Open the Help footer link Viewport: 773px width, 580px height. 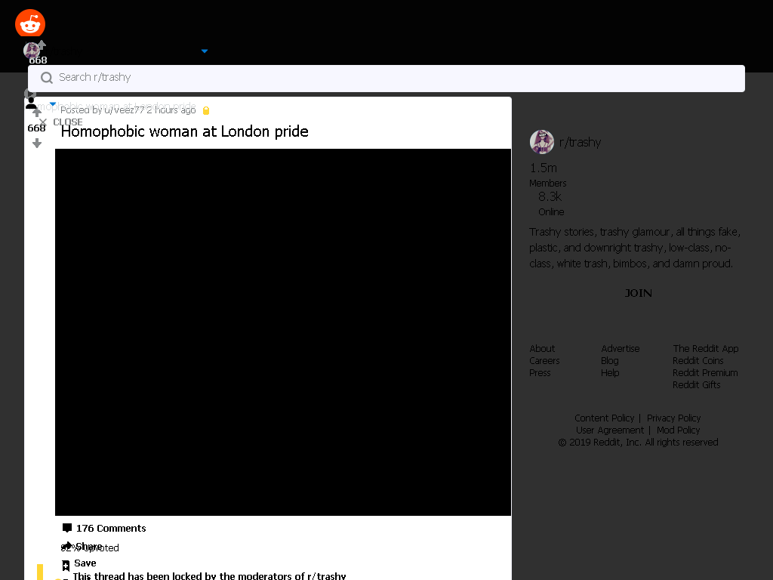click(x=610, y=373)
